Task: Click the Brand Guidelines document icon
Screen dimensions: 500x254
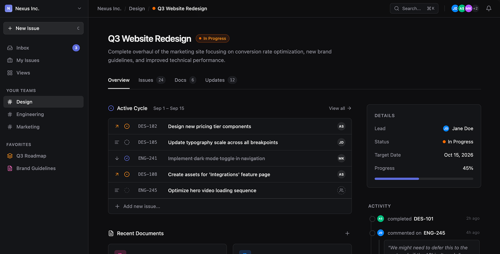Action: (x=10, y=168)
